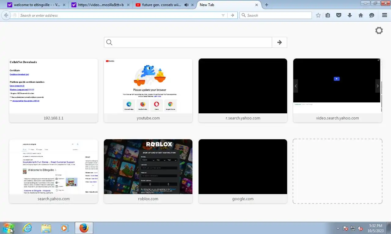Viewport: 391px width, 234px height.
Task: Open a new tab with plus button
Action: pos(267,5)
